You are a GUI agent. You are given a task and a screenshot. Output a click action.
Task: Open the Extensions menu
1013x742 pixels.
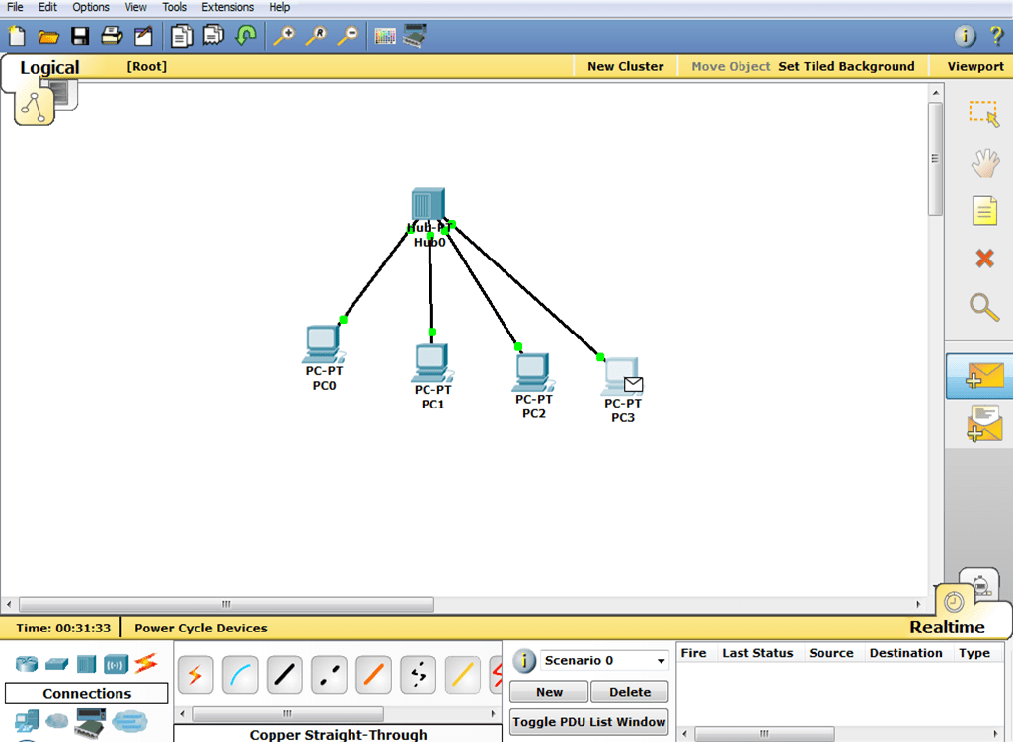coord(227,7)
